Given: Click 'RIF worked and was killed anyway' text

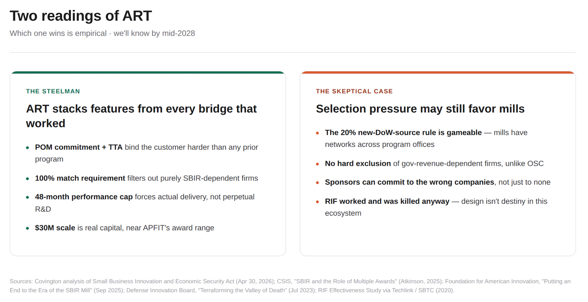Looking at the screenshot, I should (x=387, y=201).
